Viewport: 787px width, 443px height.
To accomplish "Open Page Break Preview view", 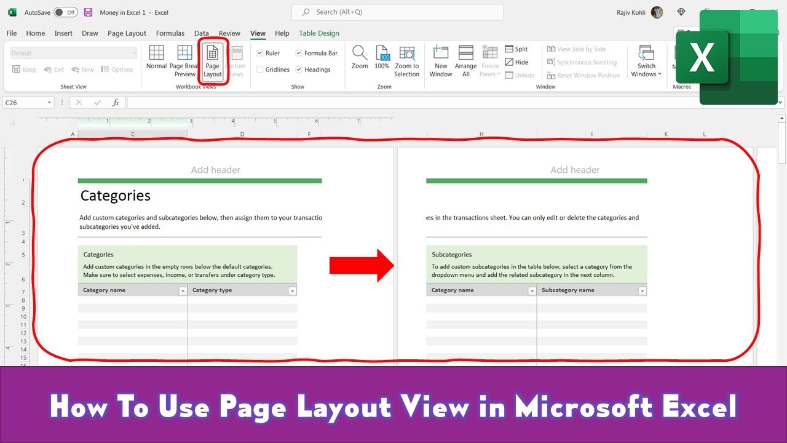I will (x=184, y=61).
